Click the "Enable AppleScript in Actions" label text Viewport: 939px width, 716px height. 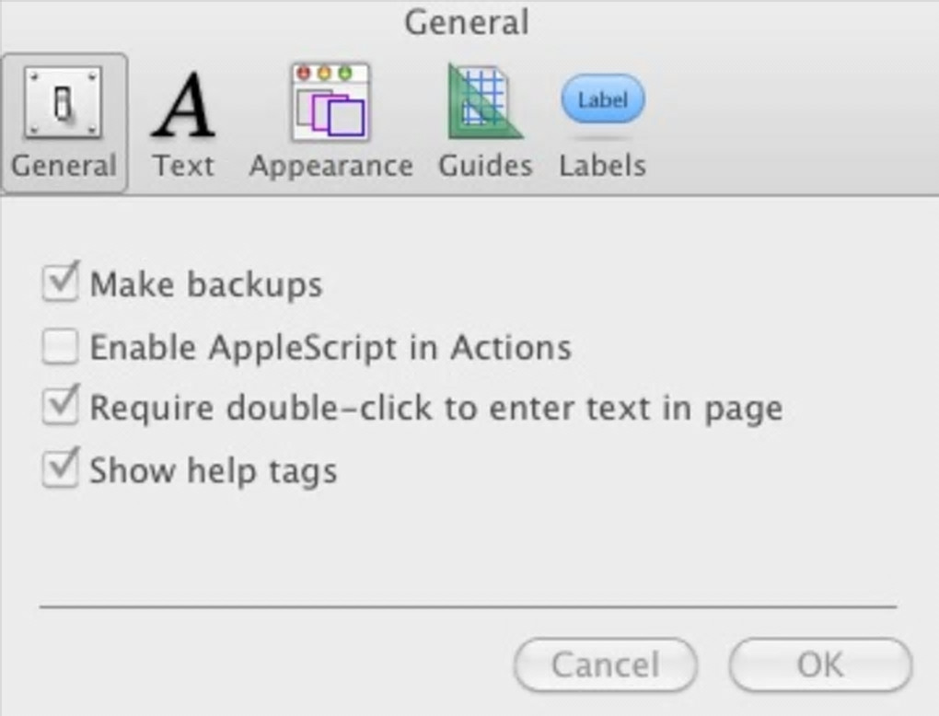coord(330,348)
